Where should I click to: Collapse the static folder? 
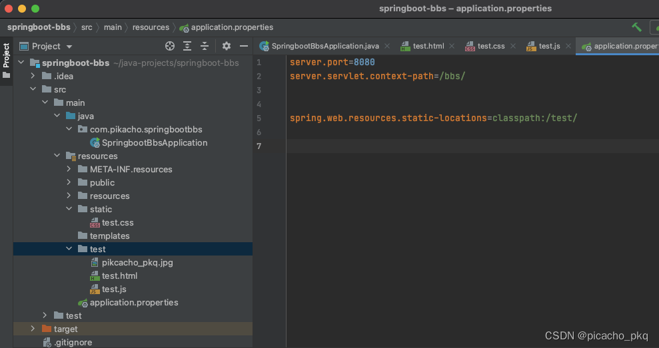click(x=69, y=209)
